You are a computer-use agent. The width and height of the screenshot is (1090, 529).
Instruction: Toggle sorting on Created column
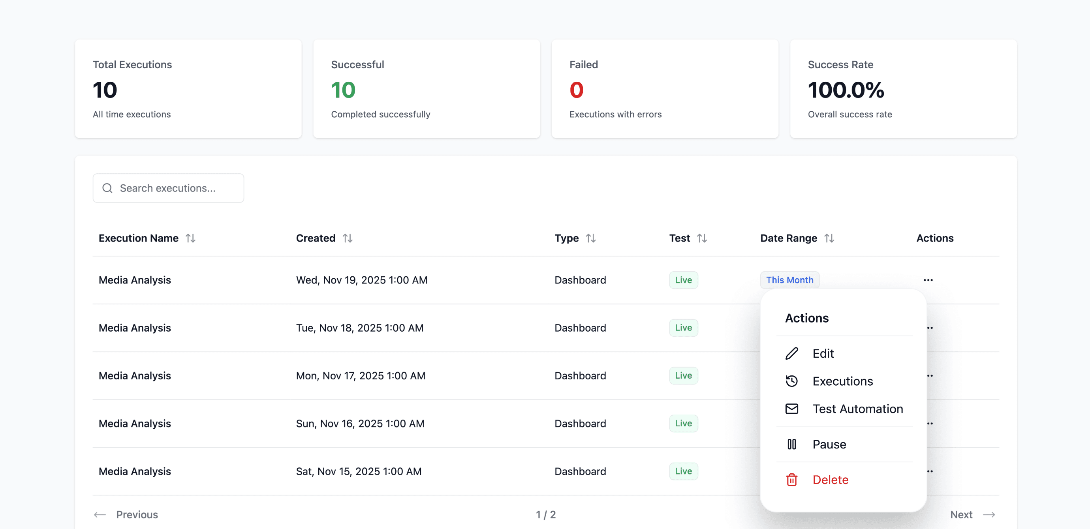348,238
